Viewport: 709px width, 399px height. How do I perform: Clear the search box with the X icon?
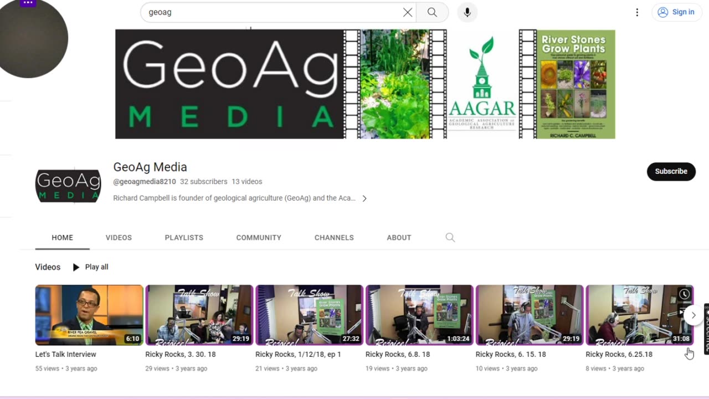408,12
